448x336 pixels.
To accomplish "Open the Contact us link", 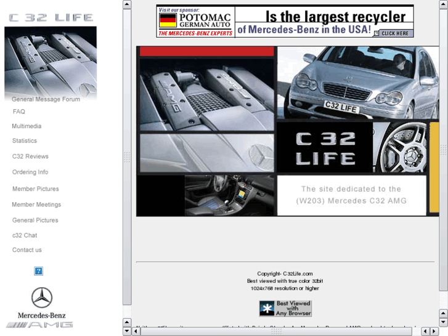I will [x=27, y=250].
